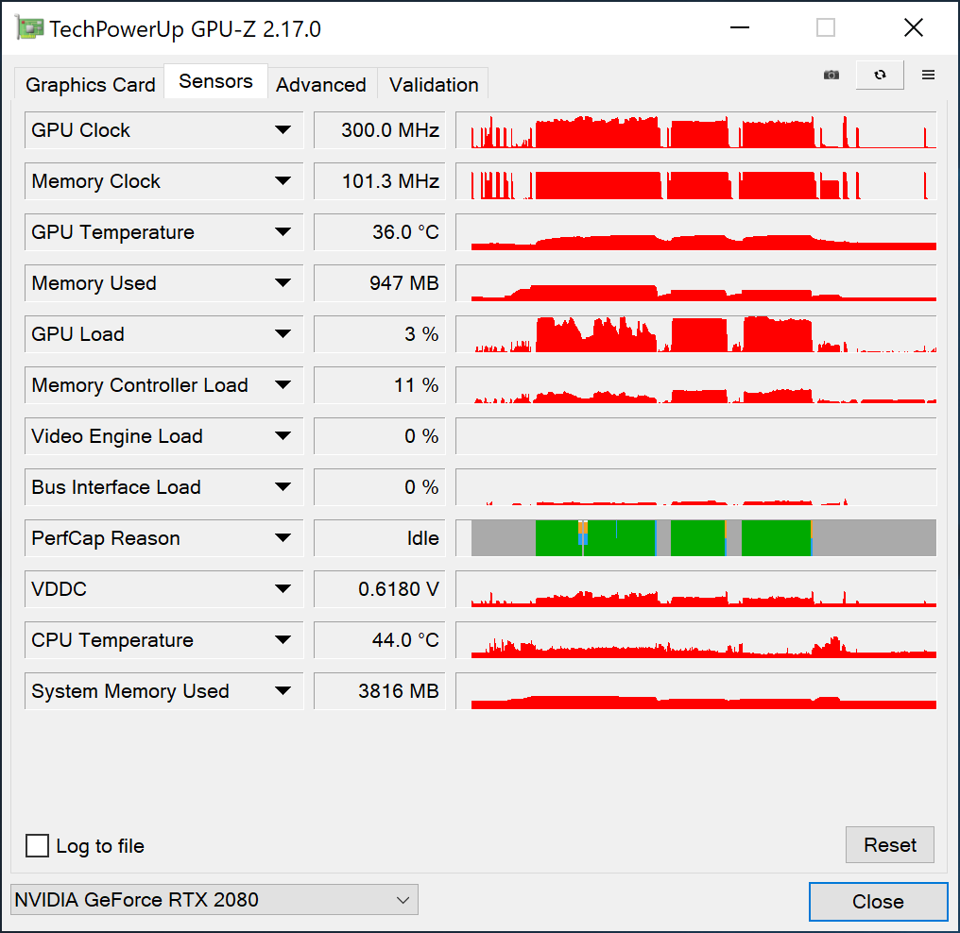Viewport: 960px width, 933px height.
Task: Click the 11 % Memory Controller Load value
Action: (x=380, y=385)
